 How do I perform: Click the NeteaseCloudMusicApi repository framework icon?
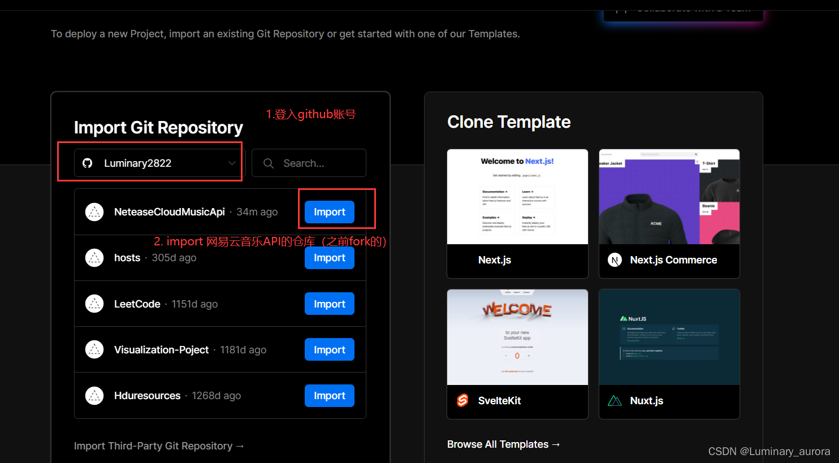[94, 212]
